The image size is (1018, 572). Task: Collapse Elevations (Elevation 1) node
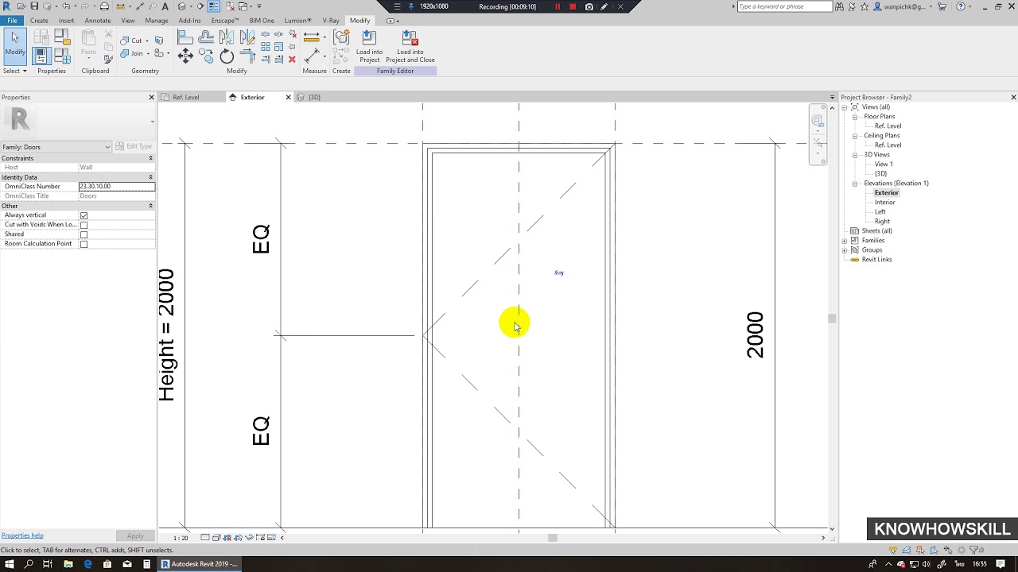pyautogui.click(x=855, y=184)
